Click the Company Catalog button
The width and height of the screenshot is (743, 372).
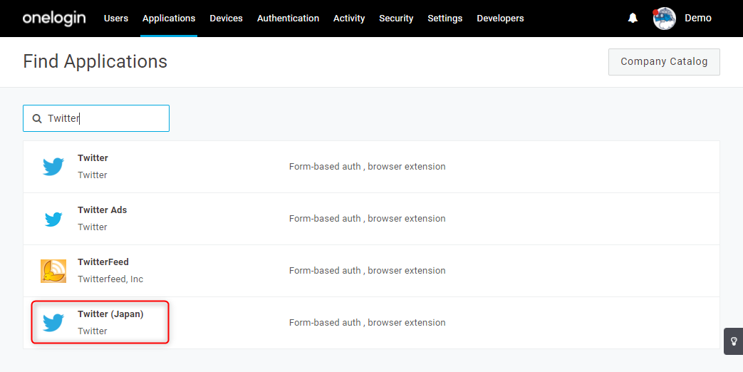tap(664, 61)
